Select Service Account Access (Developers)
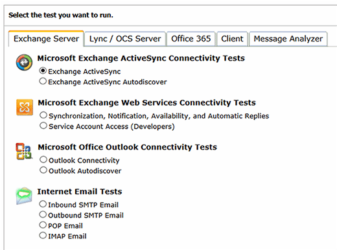Screen dimensions: 337x250 tap(43, 126)
